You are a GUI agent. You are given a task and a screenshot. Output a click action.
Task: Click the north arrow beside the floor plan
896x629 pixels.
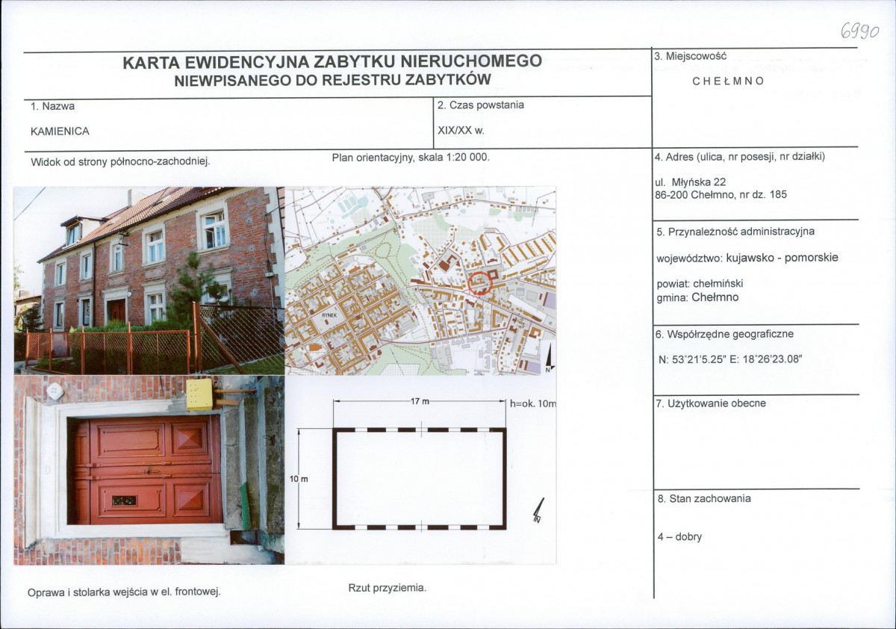tap(538, 510)
